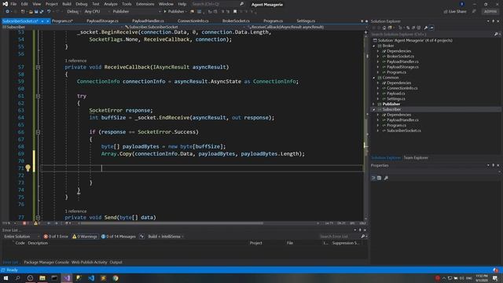Screen dimensions: 503x283
Task: Open the Any CPU platform dropdown
Action: (x=97, y=12)
